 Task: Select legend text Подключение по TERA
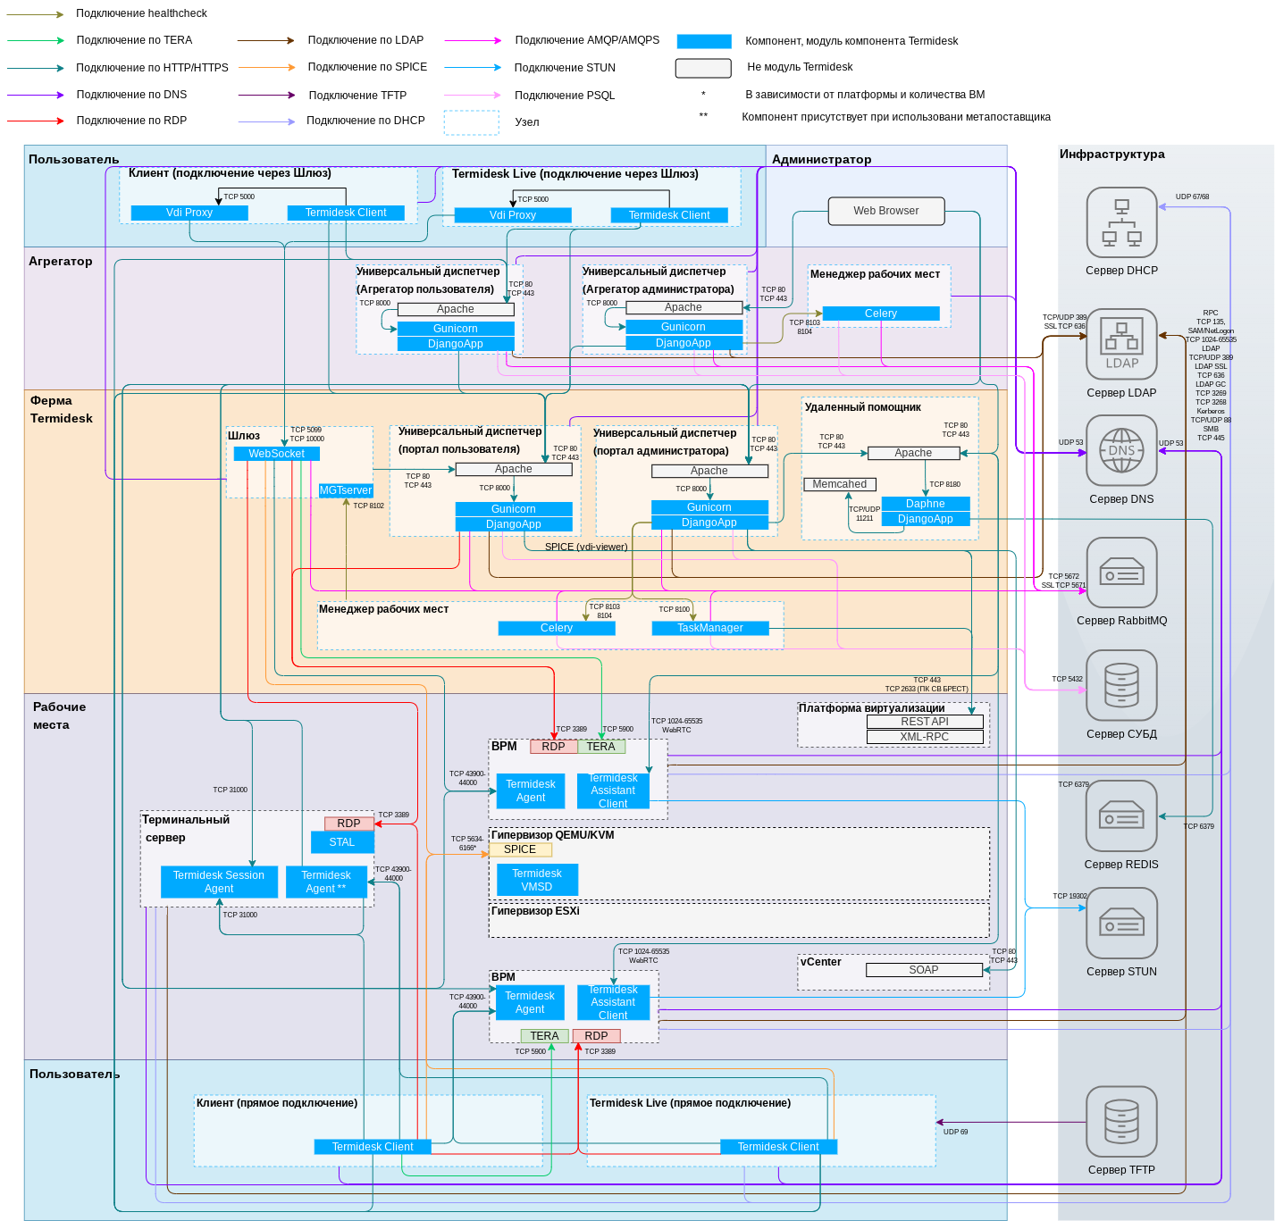tap(134, 40)
